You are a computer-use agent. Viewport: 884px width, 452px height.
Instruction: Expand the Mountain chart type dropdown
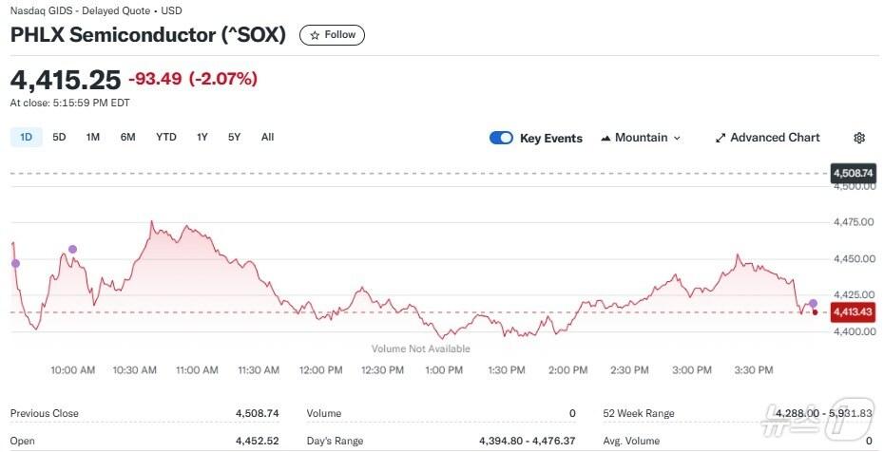tap(677, 138)
